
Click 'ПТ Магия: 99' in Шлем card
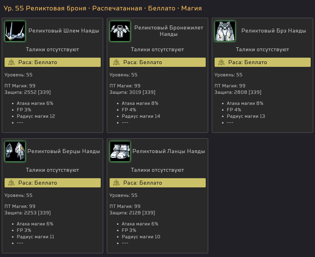pos(20,86)
